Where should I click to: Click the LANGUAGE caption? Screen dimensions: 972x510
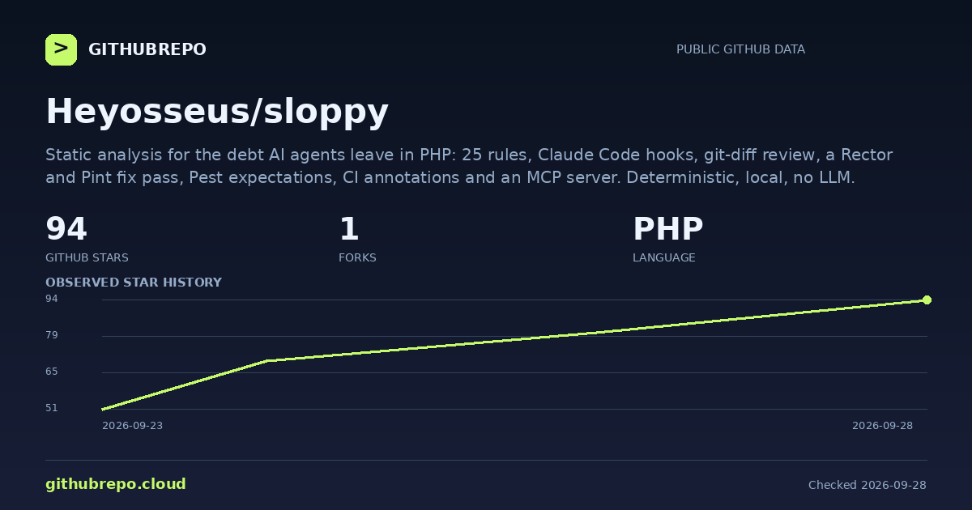pos(663,257)
